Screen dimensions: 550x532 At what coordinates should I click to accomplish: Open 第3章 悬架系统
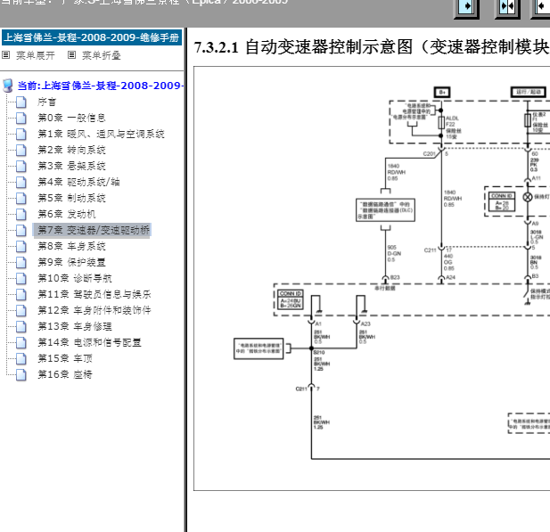72,166
